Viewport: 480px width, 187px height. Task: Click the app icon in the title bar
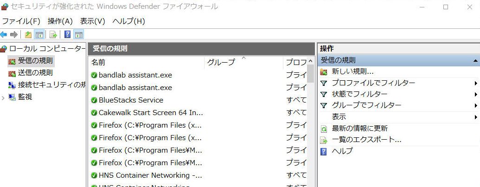point(4,7)
